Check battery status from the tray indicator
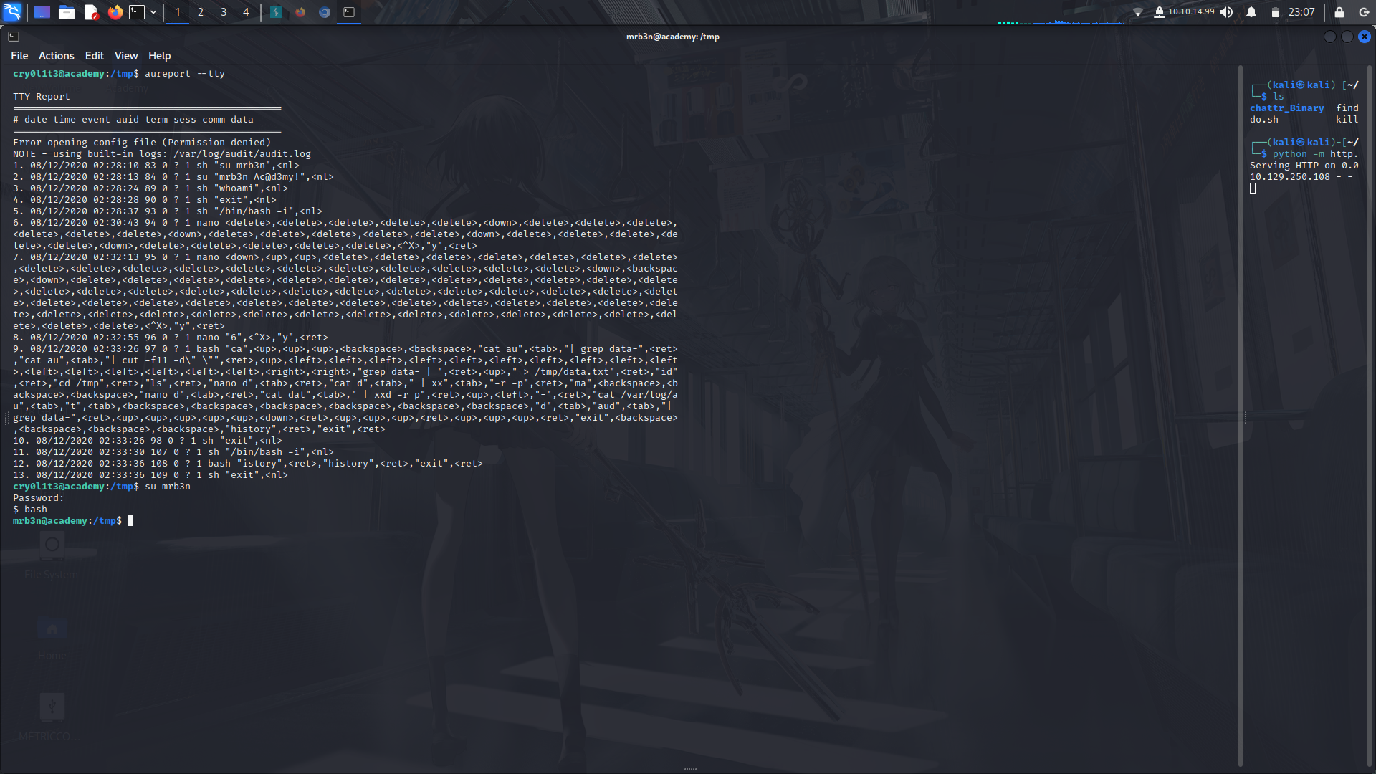This screenshot has height=774, width=1376. click(1275, 11)
